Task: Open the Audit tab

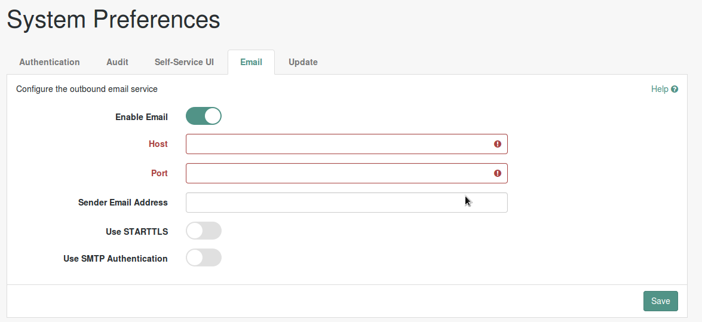Action: pyautogui.click(x=117, y=62)
